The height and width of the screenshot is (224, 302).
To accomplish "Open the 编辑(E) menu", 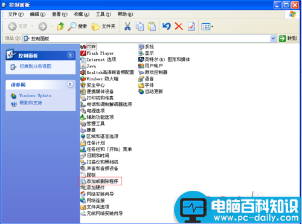I will [x=37, y=14].
